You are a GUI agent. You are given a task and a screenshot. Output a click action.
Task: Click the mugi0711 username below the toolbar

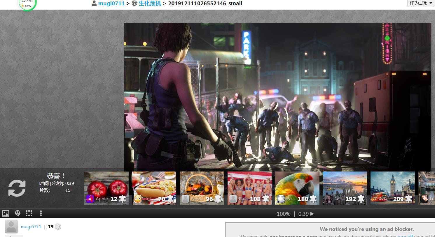(x=31, y=227)
